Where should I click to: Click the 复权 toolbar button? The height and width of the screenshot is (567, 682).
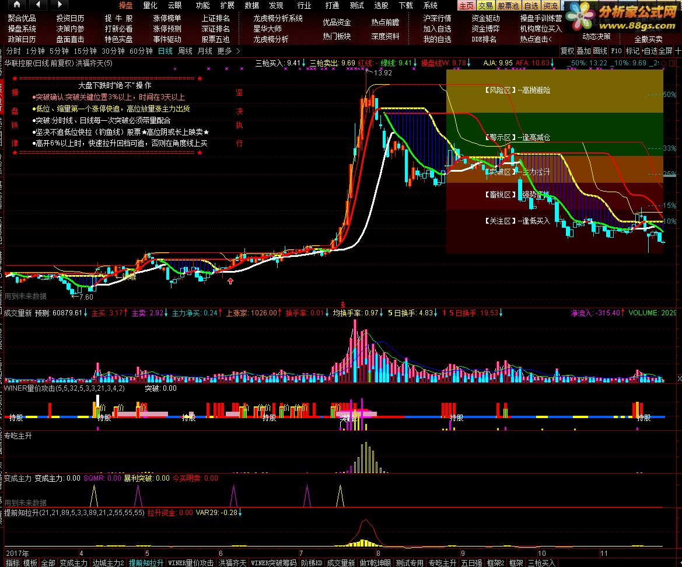567,51
